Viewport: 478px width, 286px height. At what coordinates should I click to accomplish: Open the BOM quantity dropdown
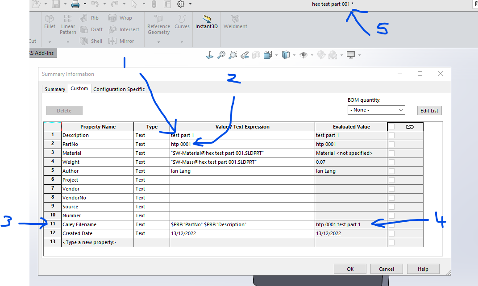point(376,110)
